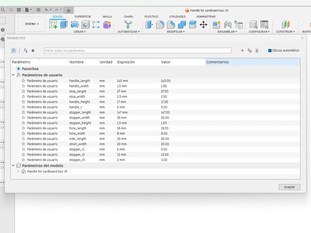This screenshot has width=311, height=233.
Task: Select the Move/Copy arrows icon
Action: [x=203, y=25]
